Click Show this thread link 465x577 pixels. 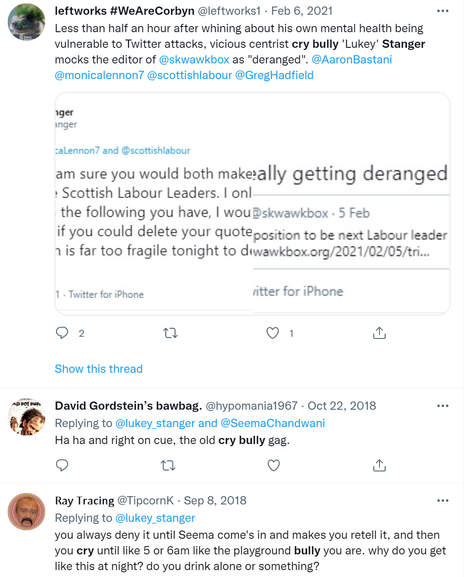pyautogui.click(x=99, y=369)
